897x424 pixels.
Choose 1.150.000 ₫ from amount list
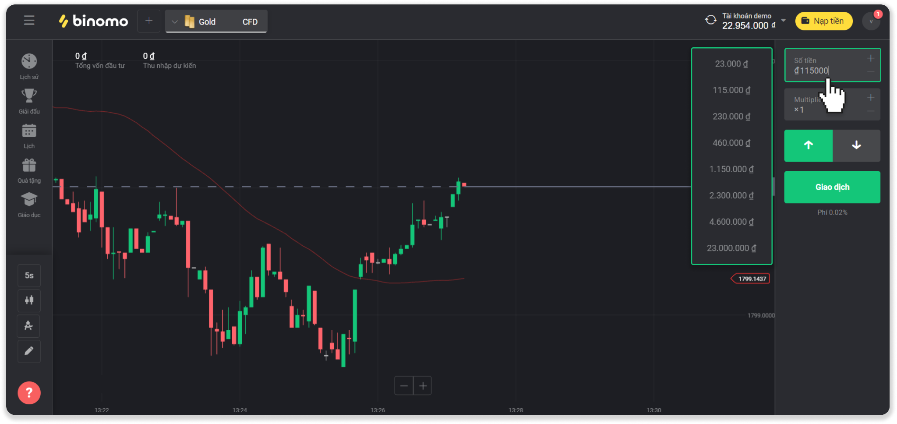(731, 169)
